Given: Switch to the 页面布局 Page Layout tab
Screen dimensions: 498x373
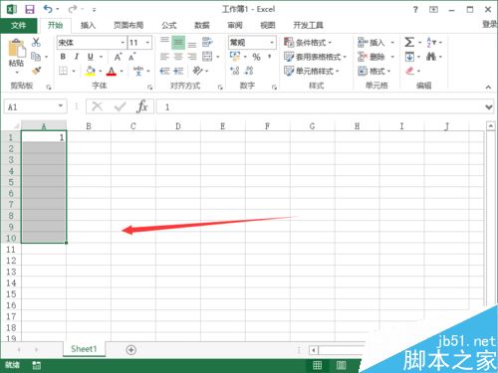Looking at the screenshot, I should point(128,25).
